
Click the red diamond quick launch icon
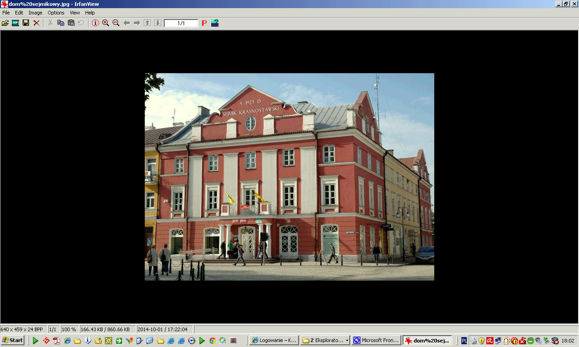[46, 341]
